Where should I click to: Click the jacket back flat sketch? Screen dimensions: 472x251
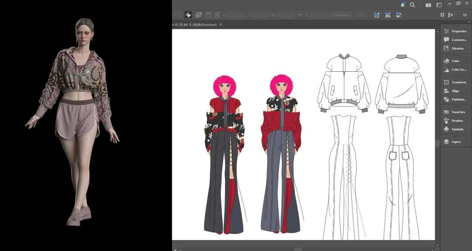point(402,84)
